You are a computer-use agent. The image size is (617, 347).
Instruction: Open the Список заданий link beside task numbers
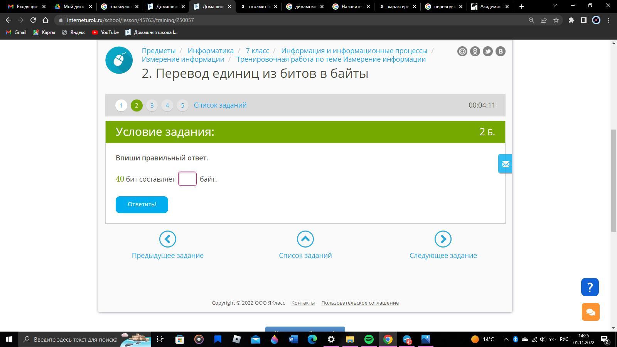pos(220,105)
